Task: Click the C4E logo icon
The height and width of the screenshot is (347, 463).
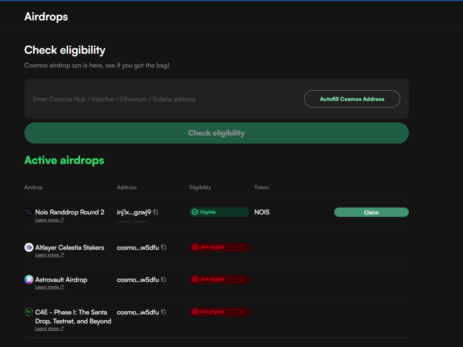Action: [x=29, y=312]
